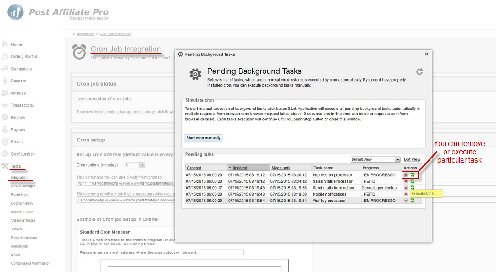Select Import / Export under Tools
Image resolution: width=496 pixels, height=272 pixels.
[x=22, y=212]
